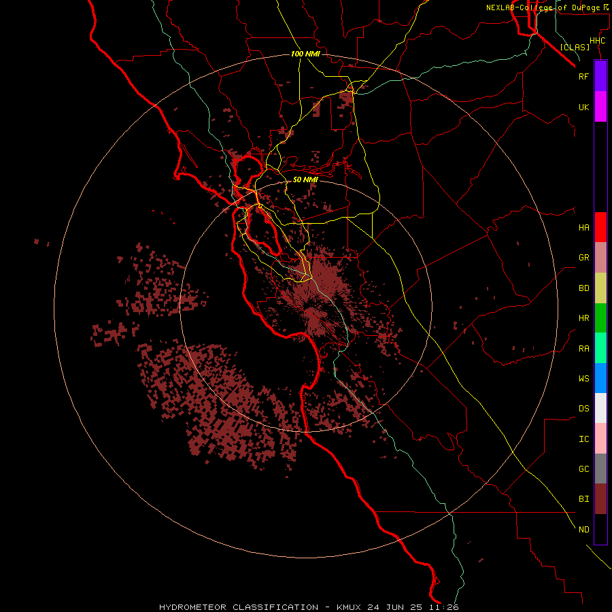The image size is (612, 612).
Task: Click the "WS" legend label
Action: [583, 378]
